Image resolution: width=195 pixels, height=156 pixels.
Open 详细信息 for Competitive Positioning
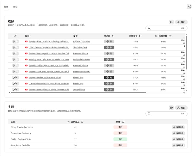pyautogui.click(x=178, y=133)
